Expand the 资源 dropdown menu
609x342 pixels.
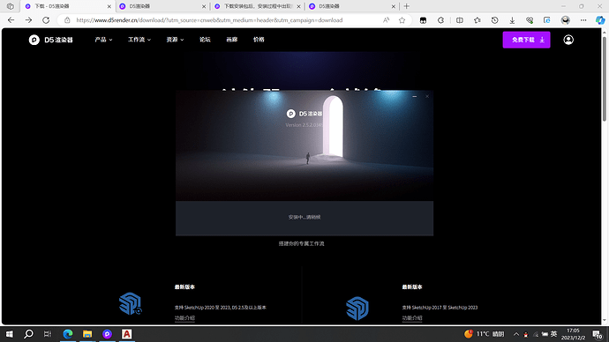175,40
